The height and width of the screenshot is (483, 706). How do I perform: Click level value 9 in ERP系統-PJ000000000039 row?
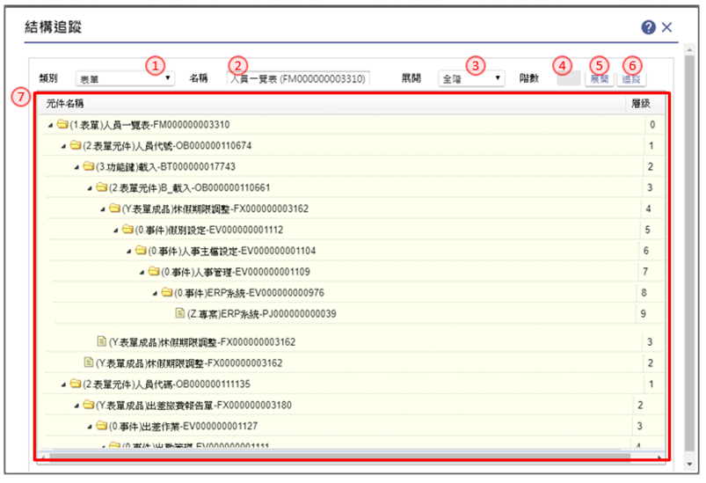click(643, 314)
